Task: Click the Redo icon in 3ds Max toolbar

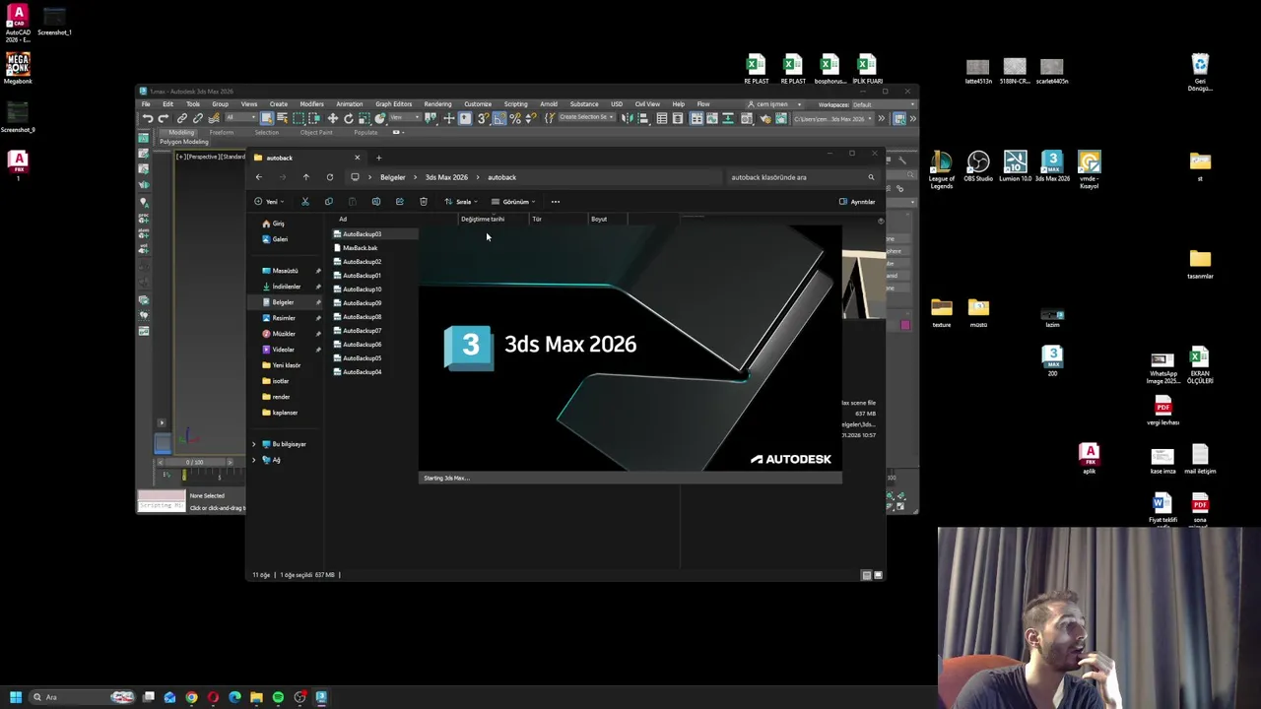Action: pos(164,119)
